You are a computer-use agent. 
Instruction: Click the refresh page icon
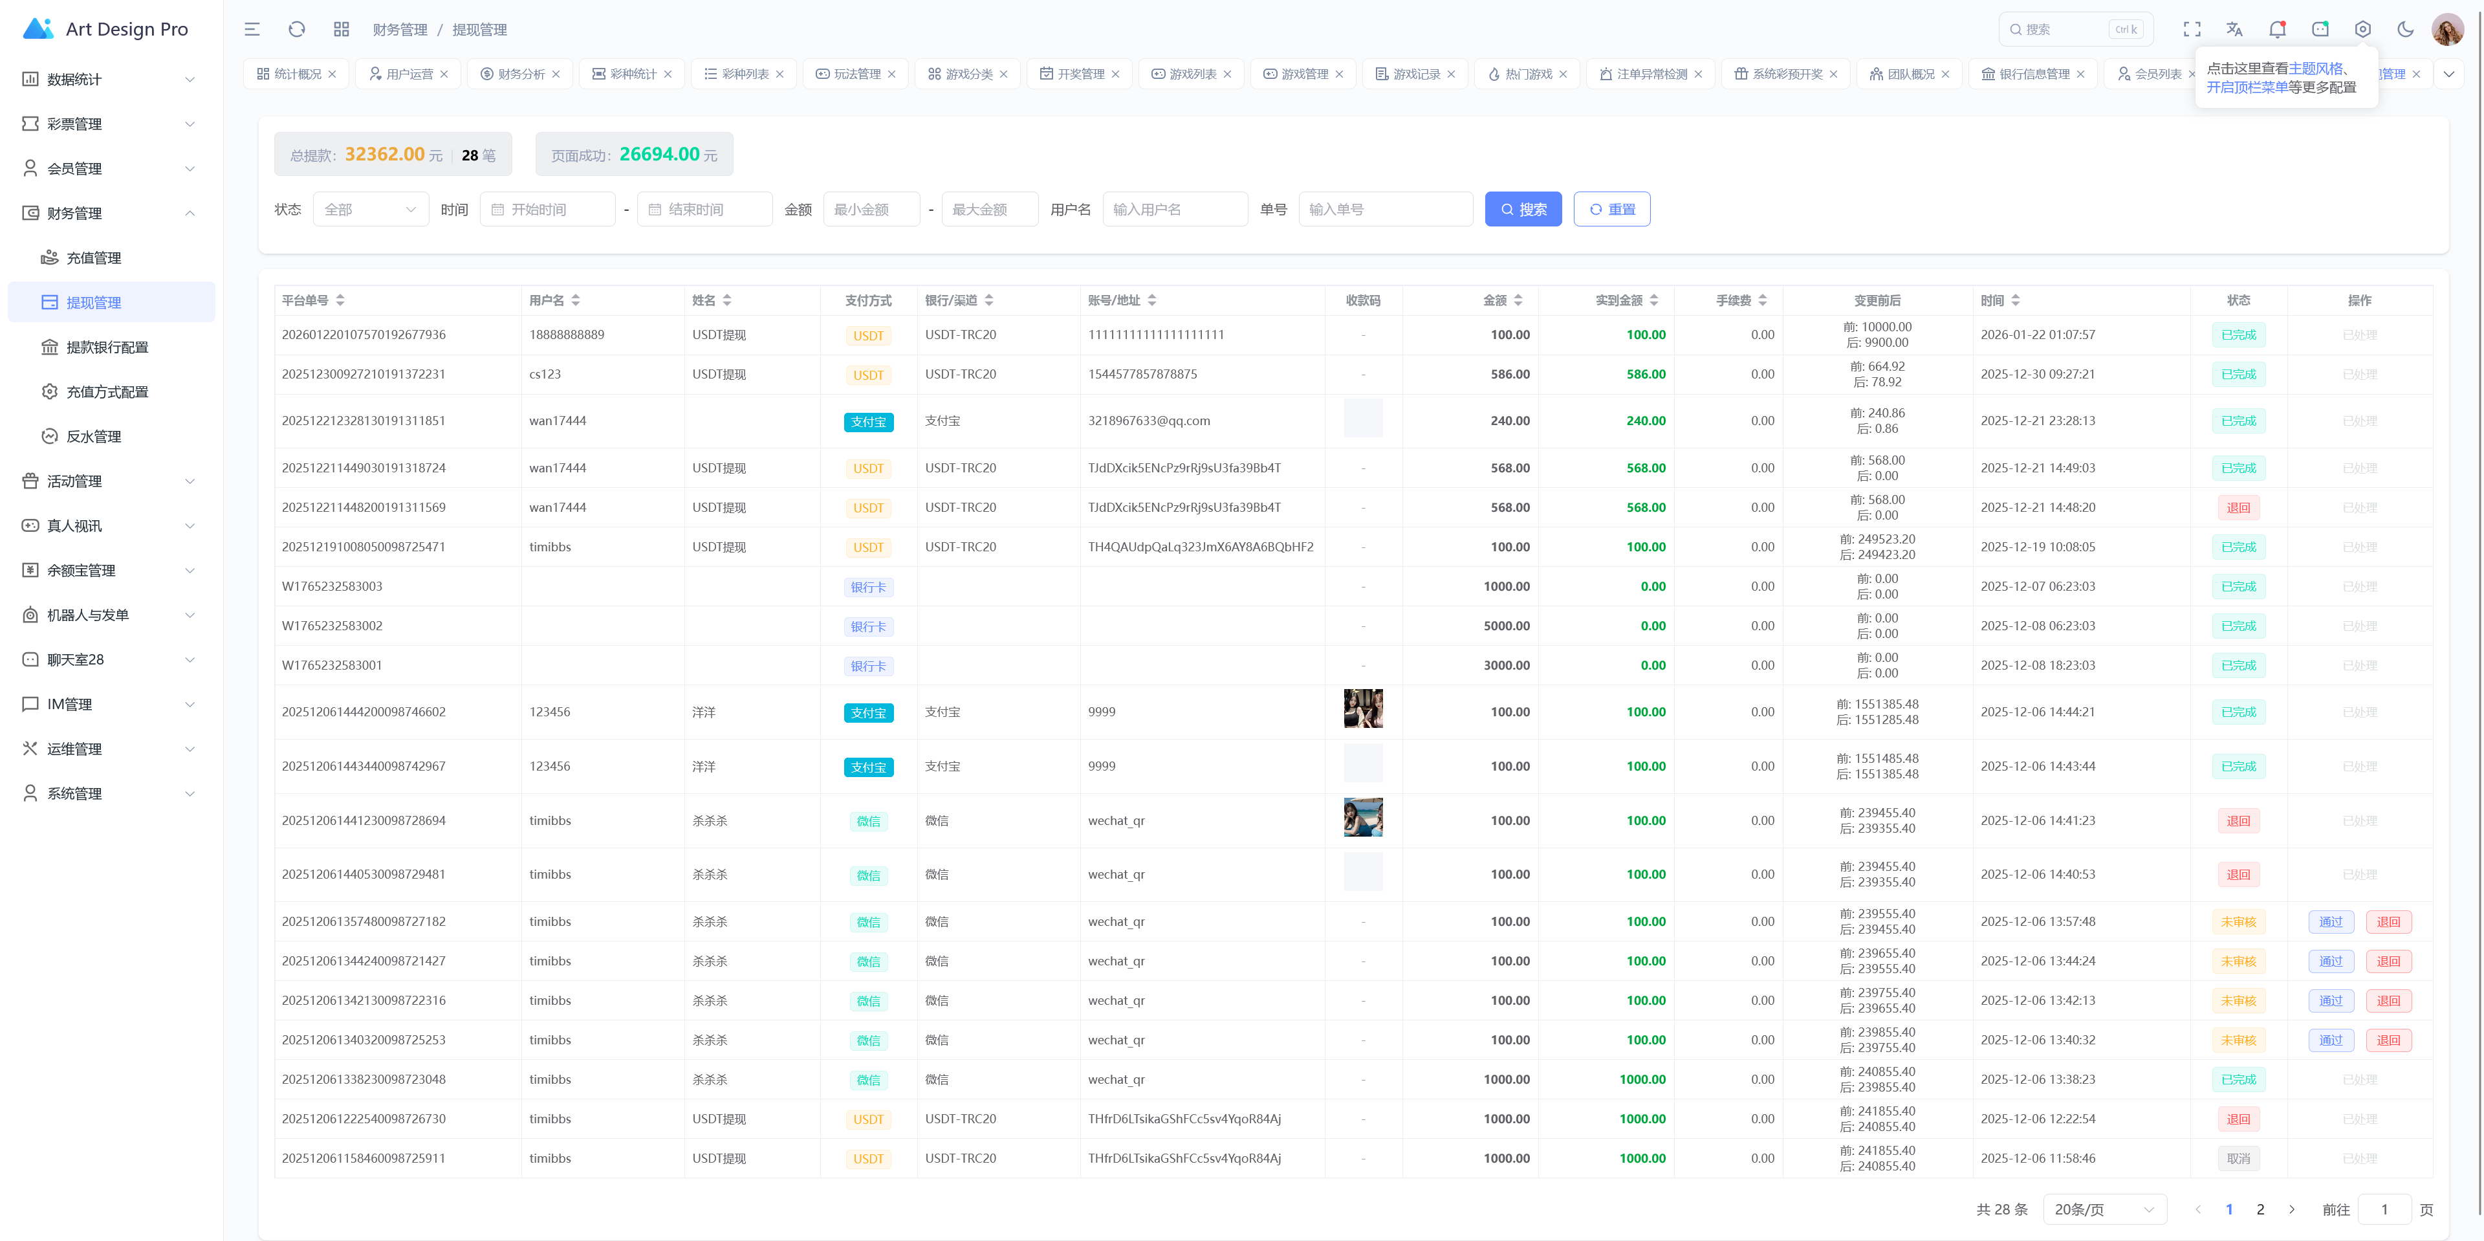[x=296, y=30]
